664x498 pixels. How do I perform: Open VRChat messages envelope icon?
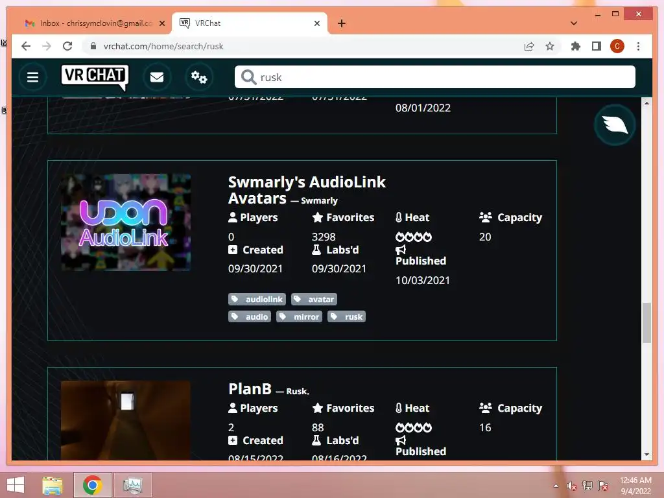(157, 77)
